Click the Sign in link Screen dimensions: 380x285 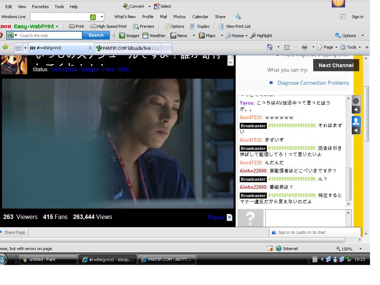[357, 17]
